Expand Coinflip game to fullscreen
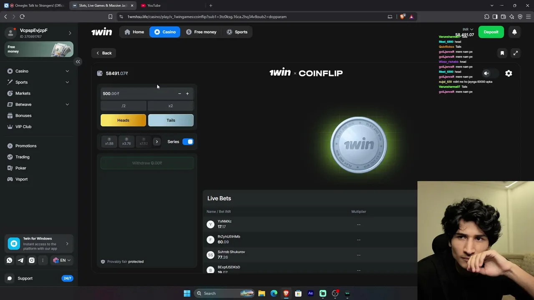Screen dimensions: 534x300 pos(516,53)
